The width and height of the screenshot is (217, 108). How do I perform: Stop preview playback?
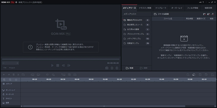[58, 65]
